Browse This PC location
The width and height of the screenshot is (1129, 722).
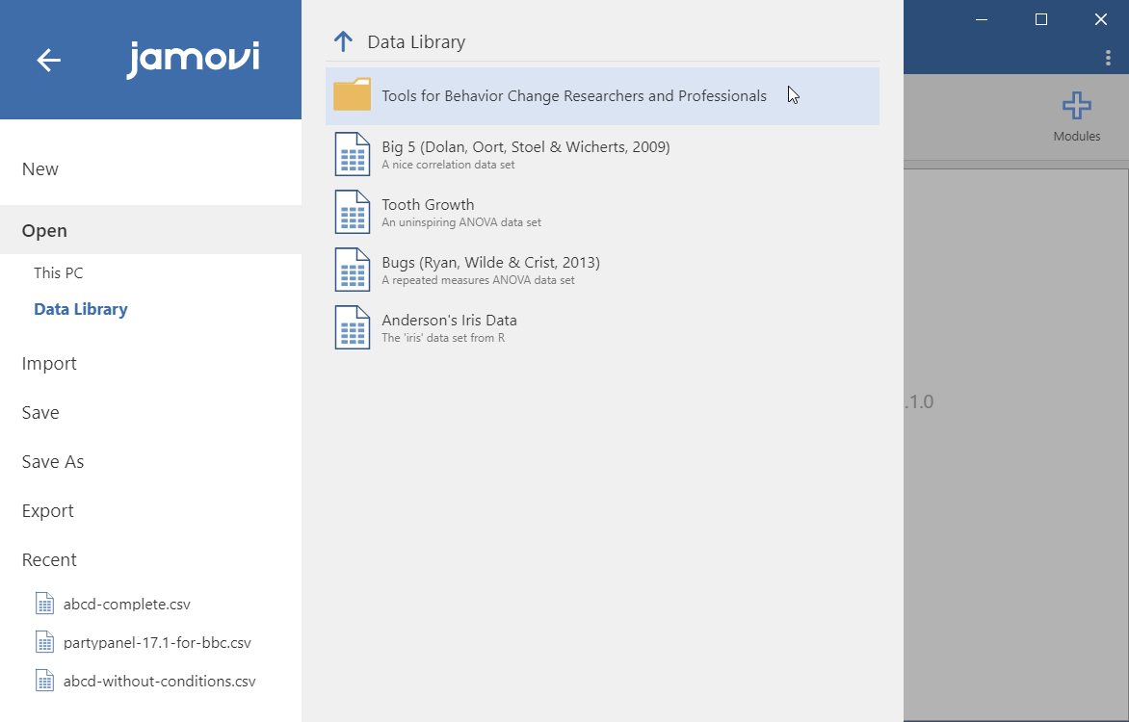click(59, 272)
